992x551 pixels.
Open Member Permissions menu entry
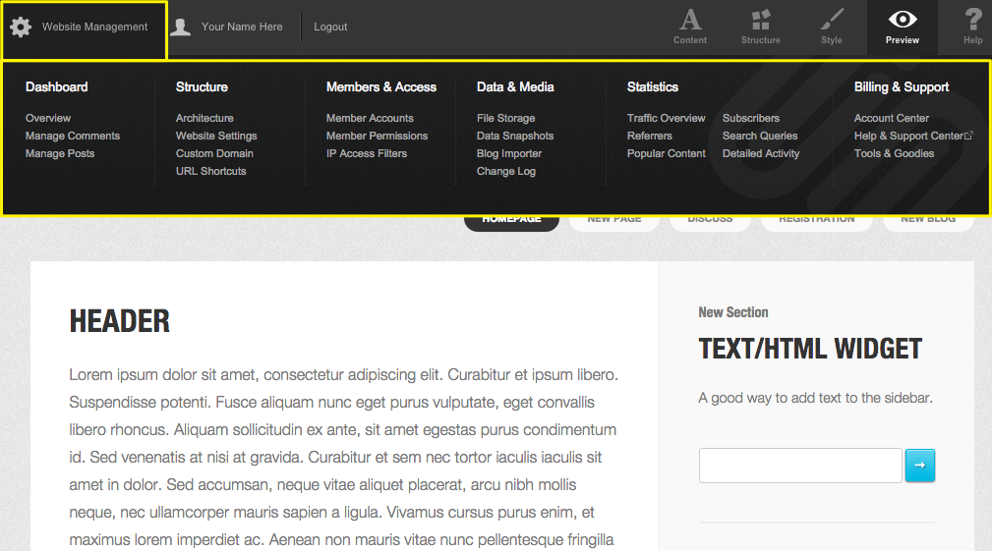[377, 136]
